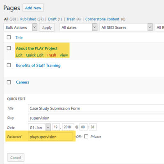This screenshot has height=164, width=164.
Task: Open the month dropdown showing 01-Jan
Action: coord(39,128)
